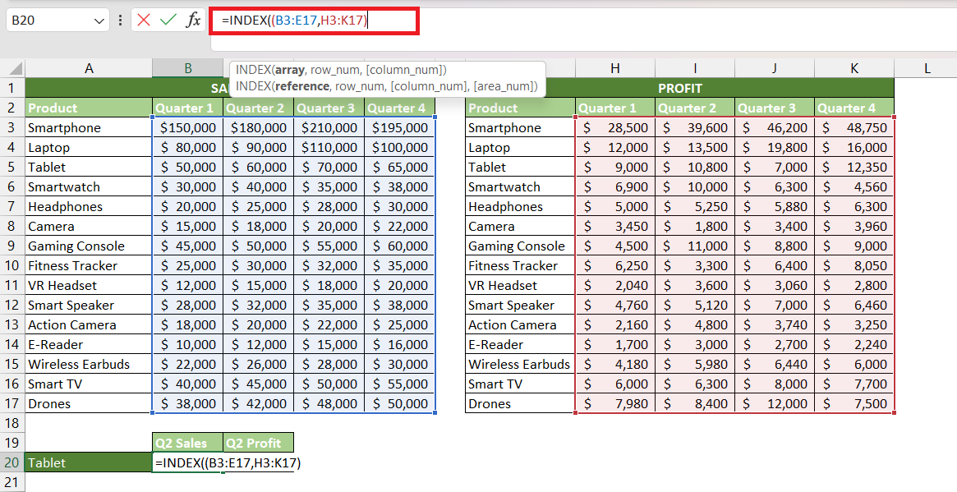Image resolution: width=957 pixels, height=492 pixels.
Task: Click the Drones Quarter 4 profit cell 7,500
Action: point(853,403)
